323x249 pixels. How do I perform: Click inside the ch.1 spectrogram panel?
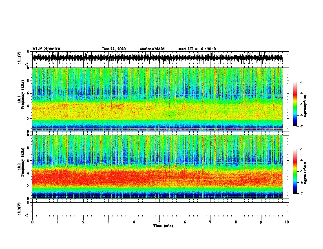click(157, 99)
